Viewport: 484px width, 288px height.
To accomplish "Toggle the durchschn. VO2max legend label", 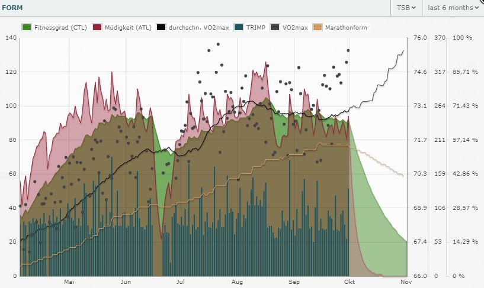I will pos(192,27).
